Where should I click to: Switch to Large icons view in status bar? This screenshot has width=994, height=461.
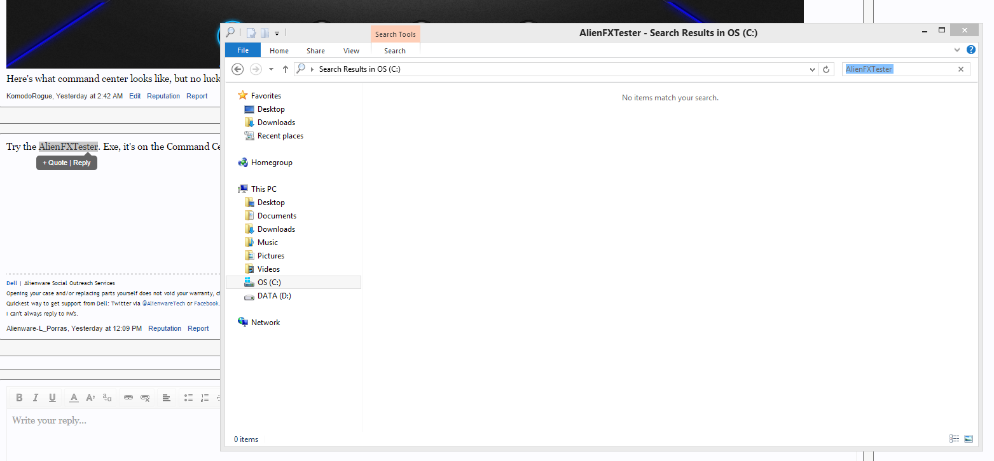969,439
